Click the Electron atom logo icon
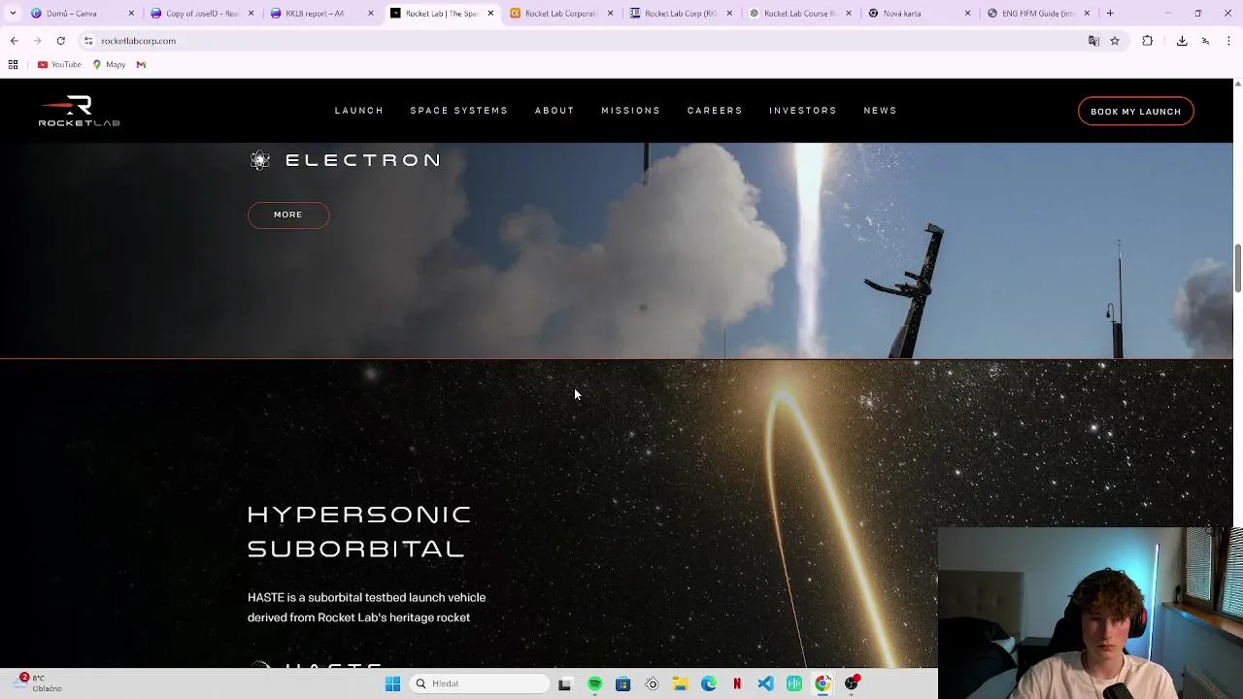Viewport: 1243px width, 699px height. tap(260, 160)
